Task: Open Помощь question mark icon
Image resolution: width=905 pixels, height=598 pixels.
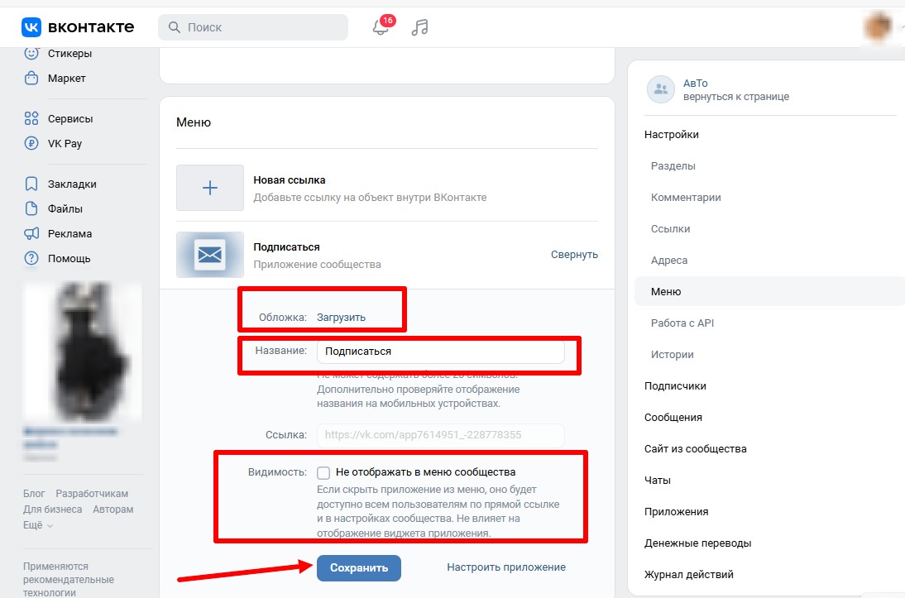Action: tap(31, 258)
